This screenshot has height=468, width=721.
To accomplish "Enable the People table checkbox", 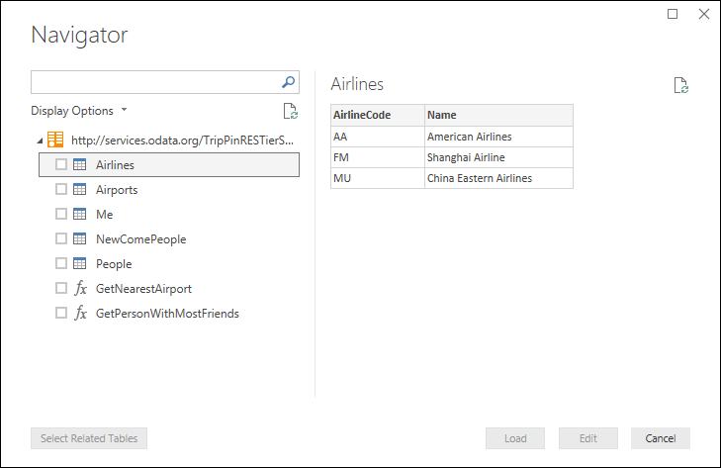I will click(x=61, y=264).
